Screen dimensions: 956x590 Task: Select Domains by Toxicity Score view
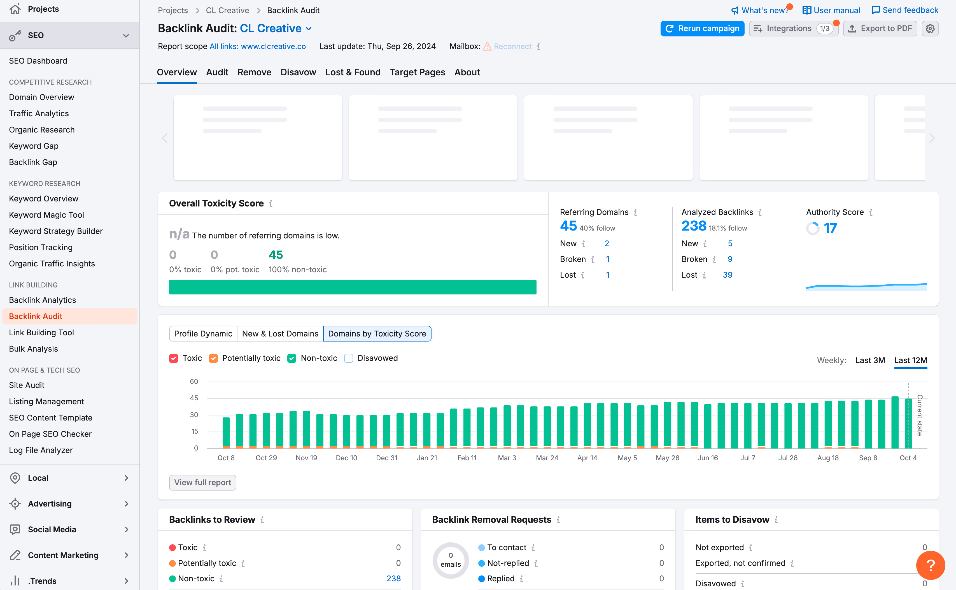tap(377, 334)
